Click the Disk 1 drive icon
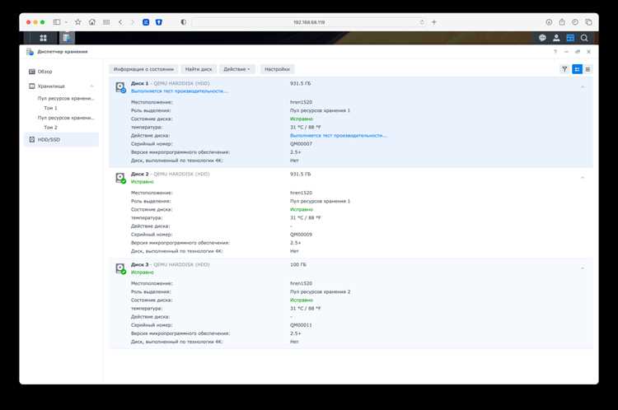The height and width of the screenshot is (410, 618). [120, 87]
